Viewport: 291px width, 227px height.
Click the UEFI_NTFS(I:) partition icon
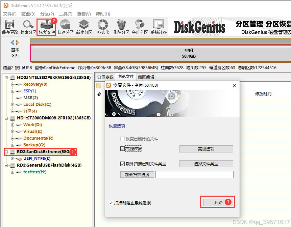tap(19, 159)
